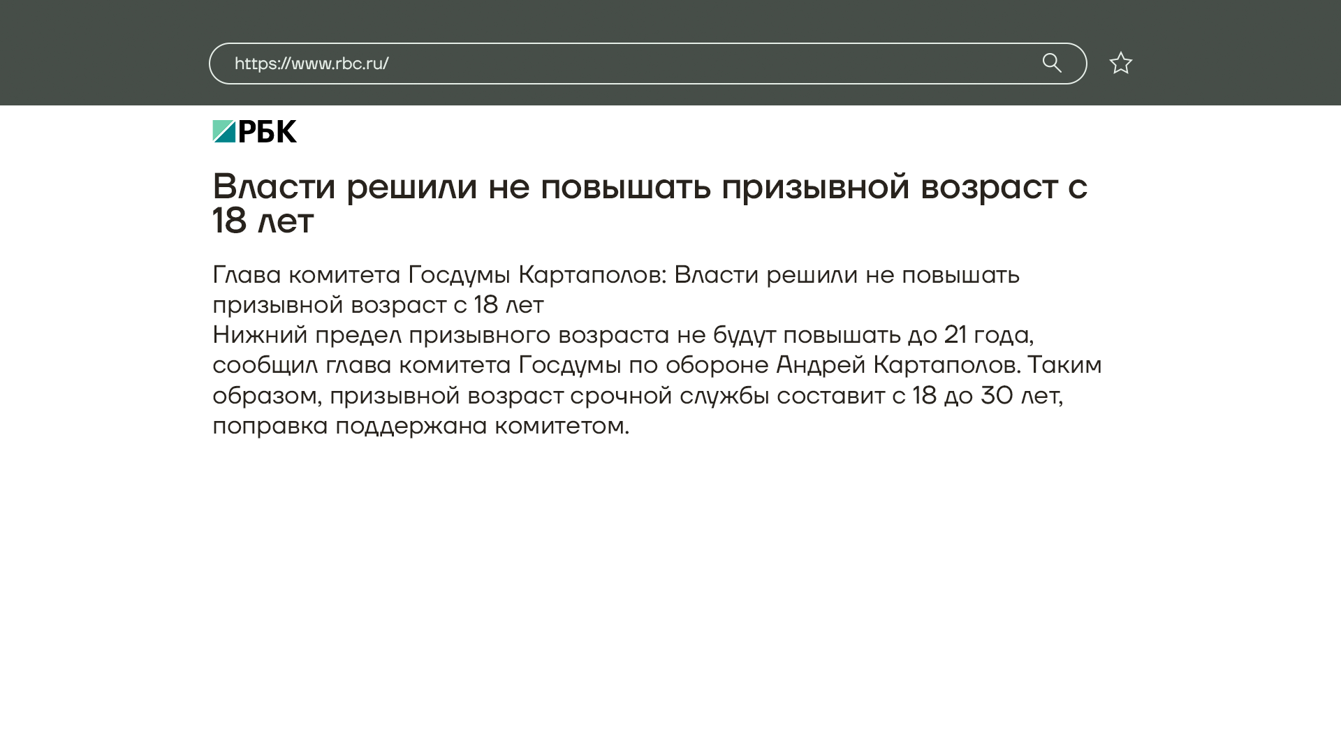The height and width of the screenshot is (754, 1341).
Task: Click '18 лет' on headline's second line
Action: pyautogui.click(x=263, y=221)
